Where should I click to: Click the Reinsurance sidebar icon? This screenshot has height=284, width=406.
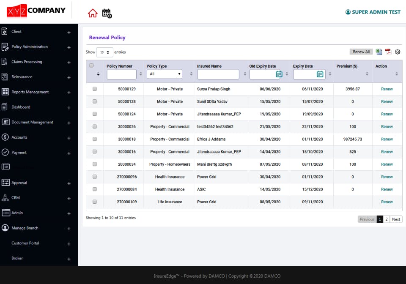(5, 76)
